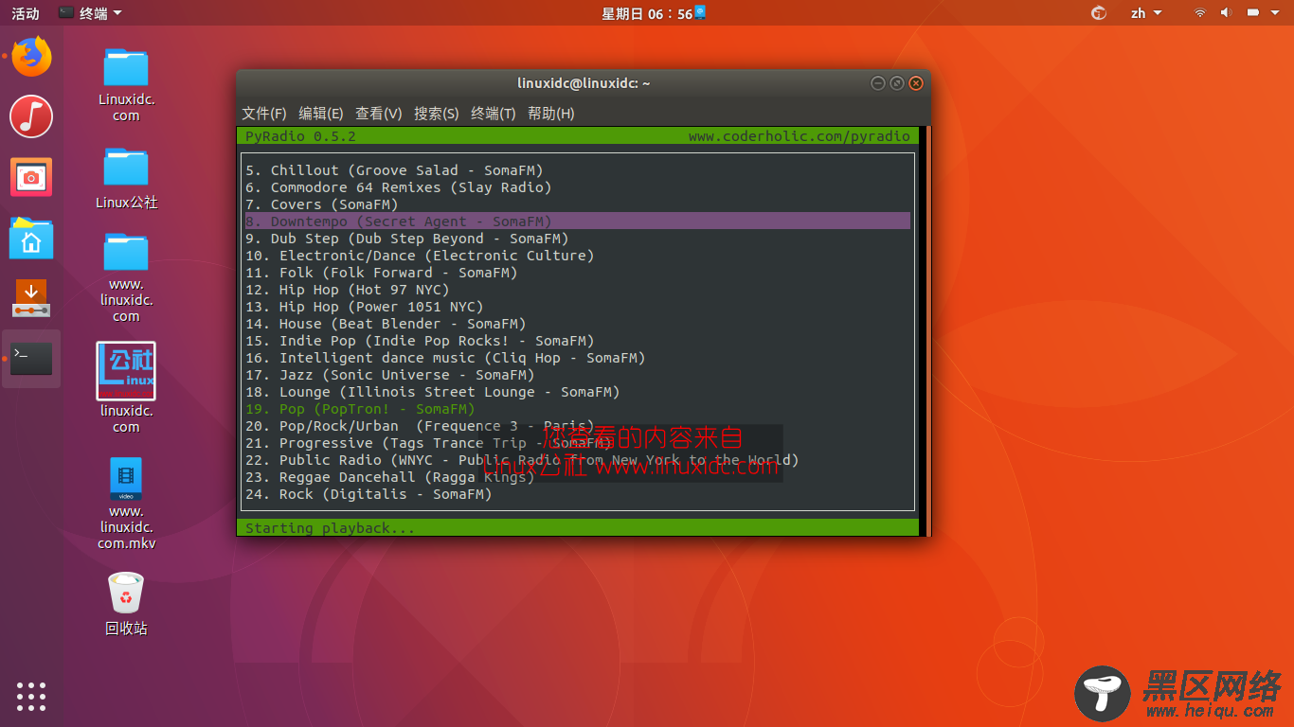The image size is (1294, 727).
Task: Open the 查看(V) terminal menu
Action: (379, 114)
